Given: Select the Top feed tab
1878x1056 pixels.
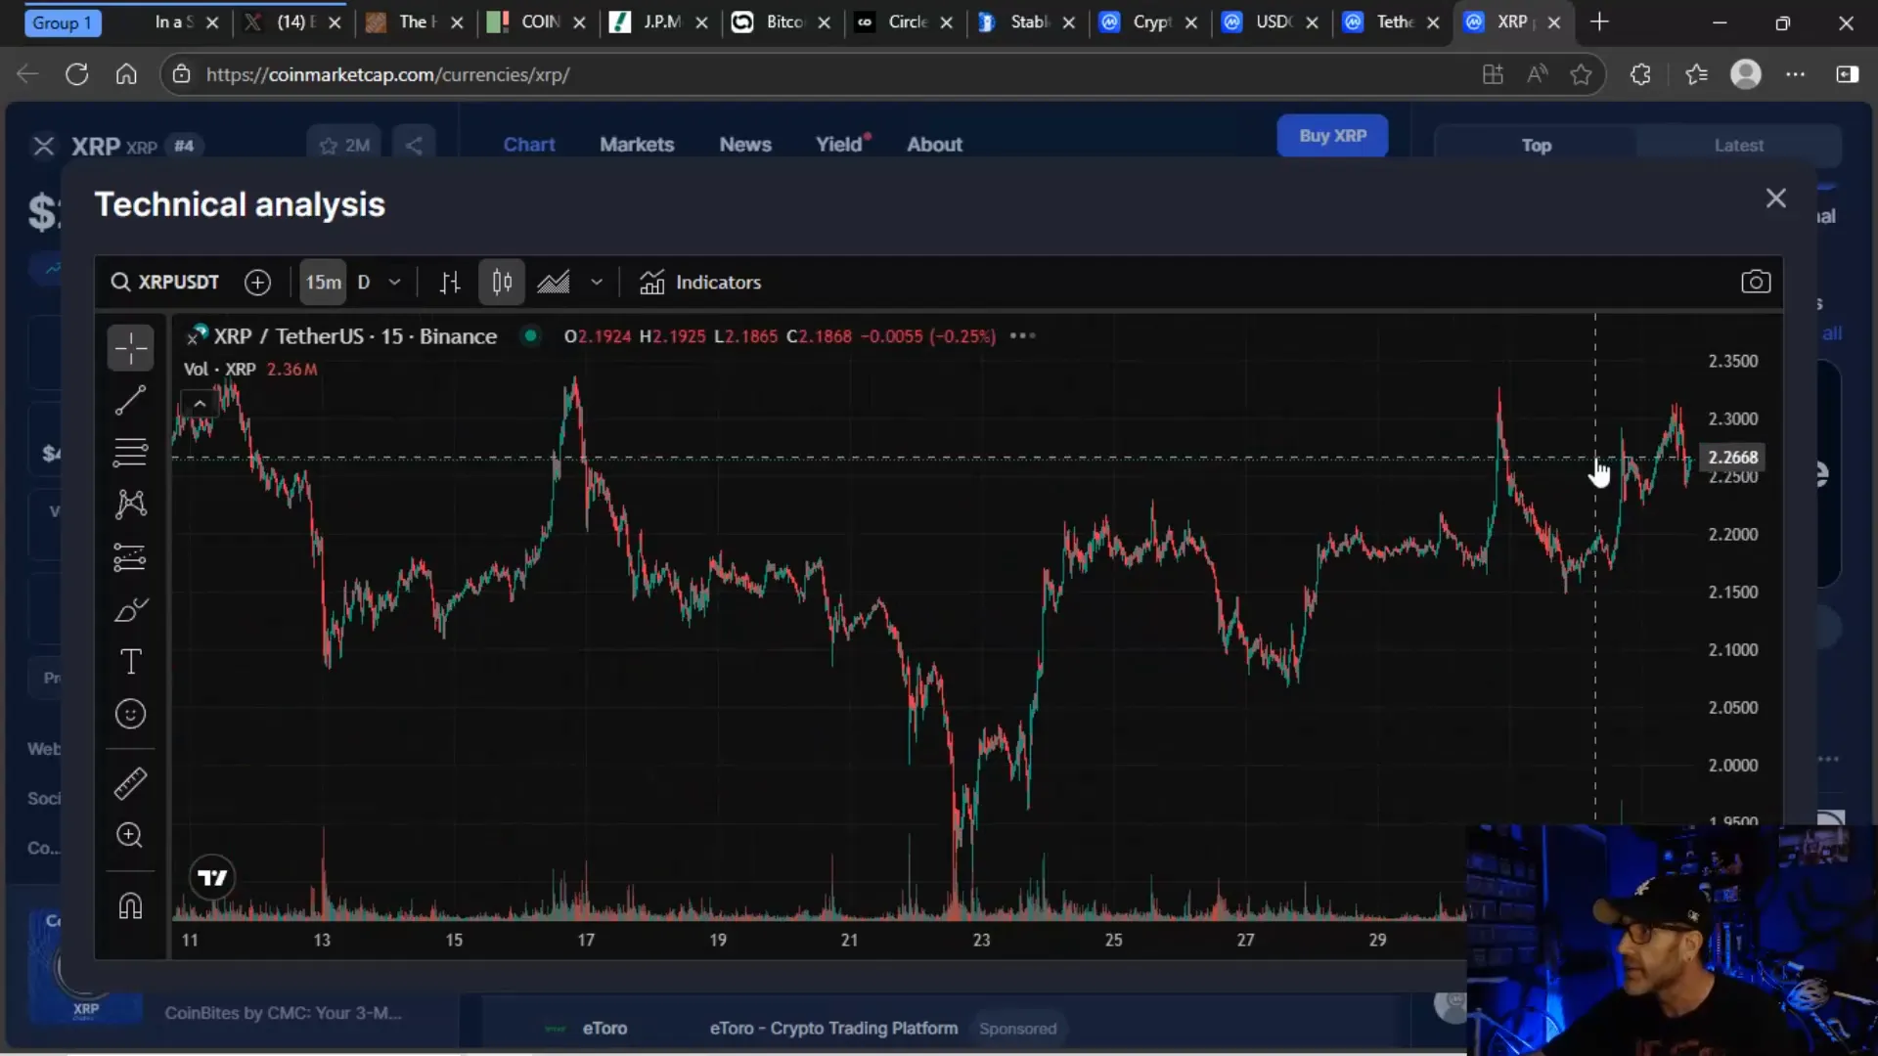Looking at the screenshot, I should [1536, 146].
